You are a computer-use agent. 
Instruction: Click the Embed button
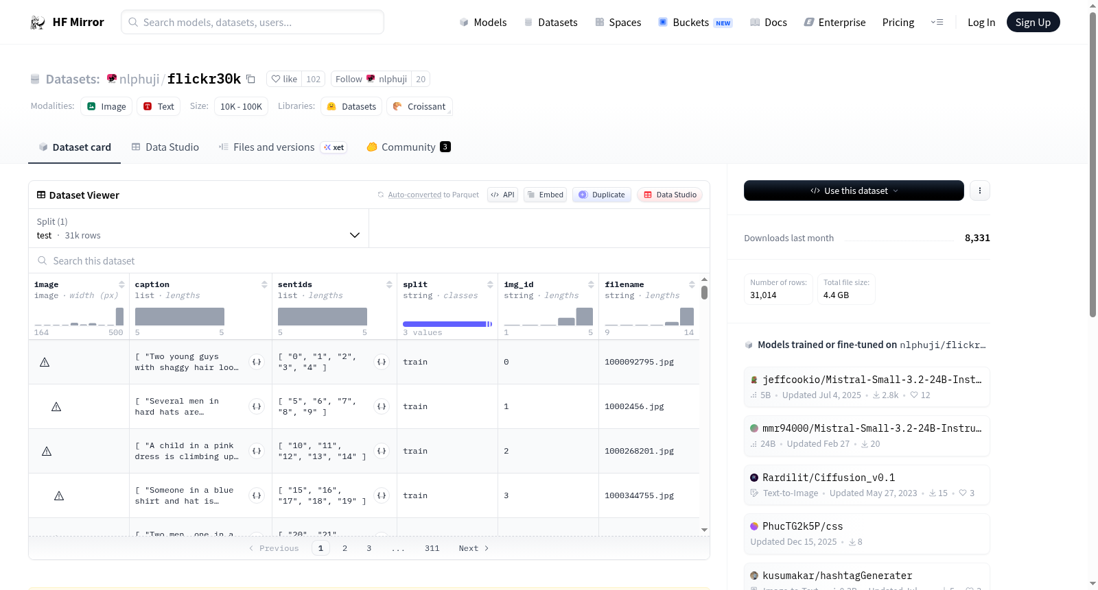pyautogui.click(x=545, y=195)
